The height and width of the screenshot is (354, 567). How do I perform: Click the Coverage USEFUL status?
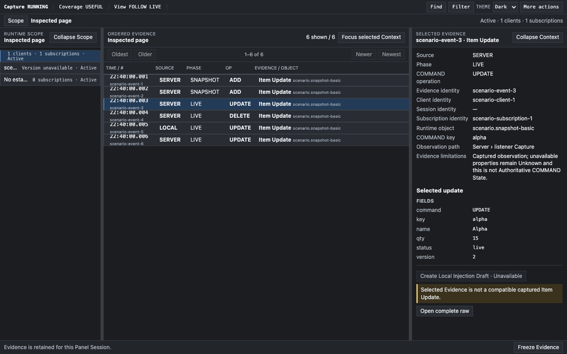click(x=81, y=7)
